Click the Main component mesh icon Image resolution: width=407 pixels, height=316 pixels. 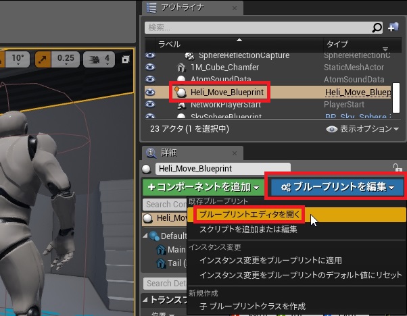point(161,249)
